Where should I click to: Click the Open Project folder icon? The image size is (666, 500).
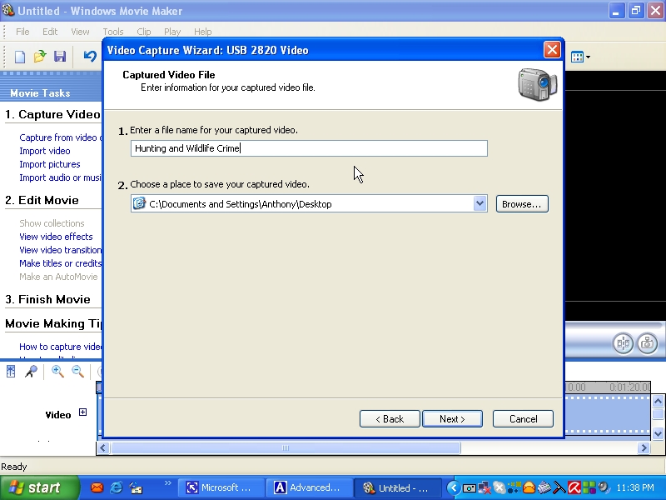pyautogui.click(x=40, y=57)
